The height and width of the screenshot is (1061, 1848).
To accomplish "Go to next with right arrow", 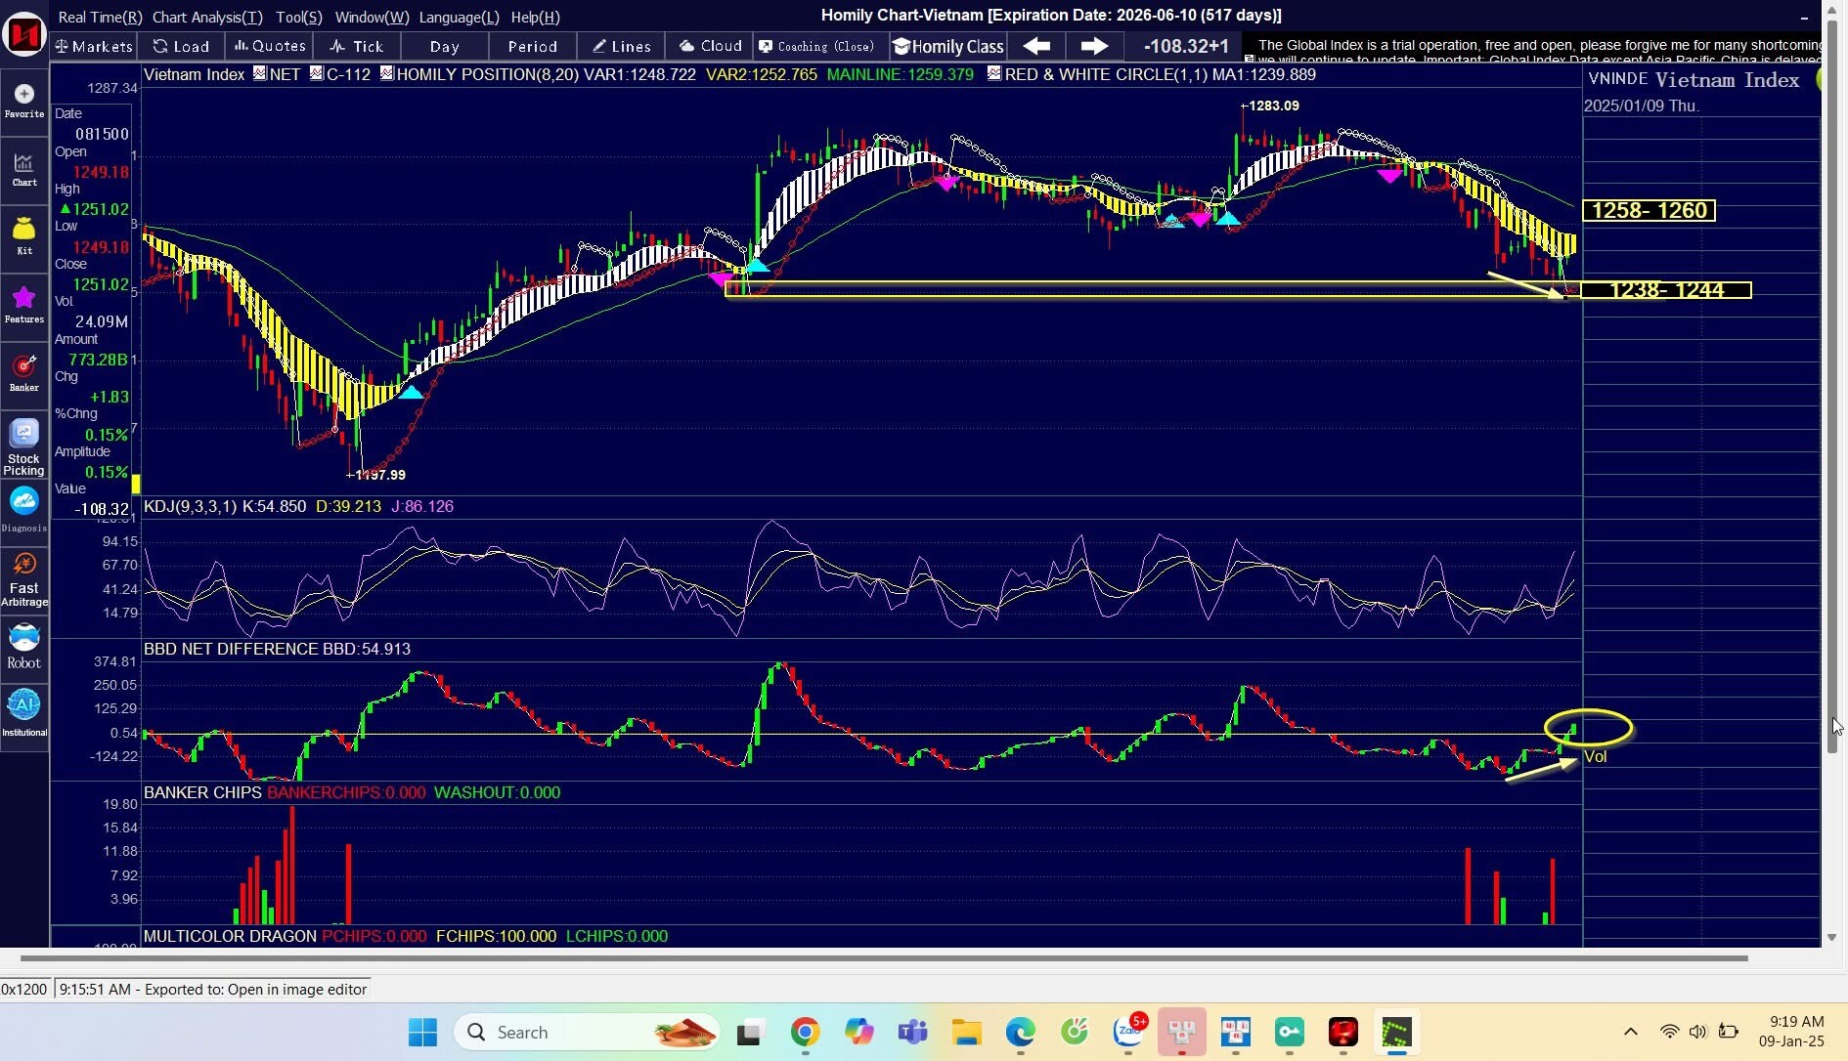I will (1094, 46).
